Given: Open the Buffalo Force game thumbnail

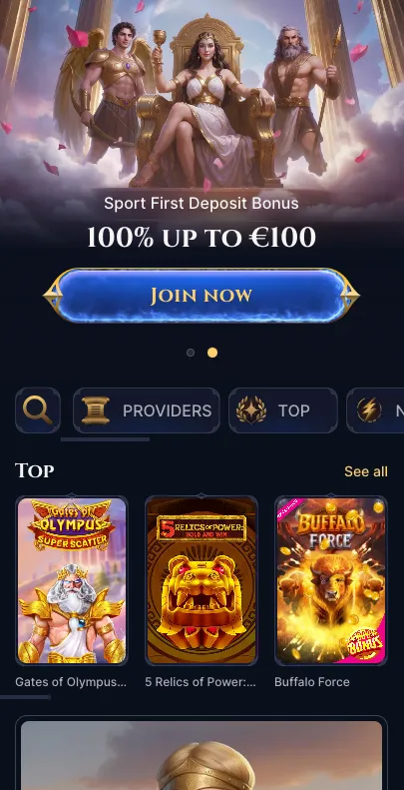Looking at the screenshot, I should [x=330, y=580].
